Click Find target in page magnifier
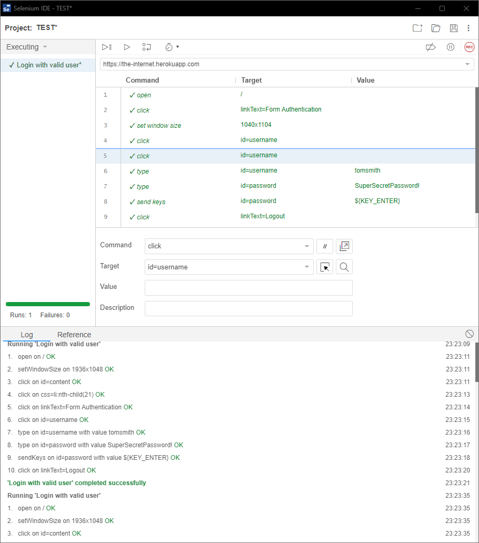This screenshot has width=479, height=543. 344,267
